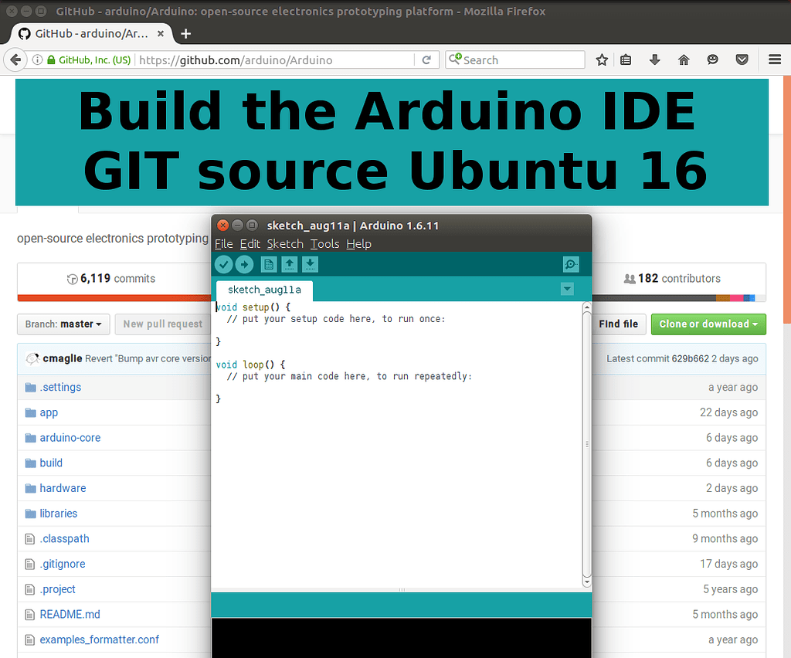Open the arduino-core folder link
Screen dimensions: 791x658
click(70, 438)
